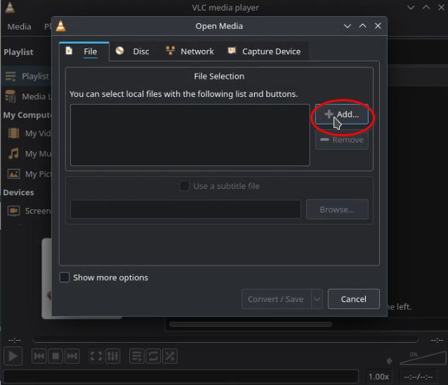Open the Convert / Save dropdown arrow
Viewport: 448px width, 385px height.
(317, 299)
